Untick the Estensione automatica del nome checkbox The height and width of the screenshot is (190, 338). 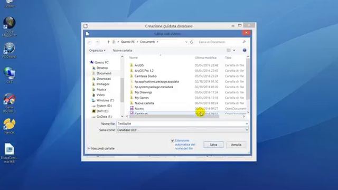pos(173,141)
